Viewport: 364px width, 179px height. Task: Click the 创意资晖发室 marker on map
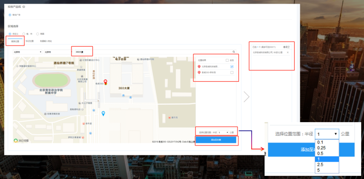[x=45, y=114]
